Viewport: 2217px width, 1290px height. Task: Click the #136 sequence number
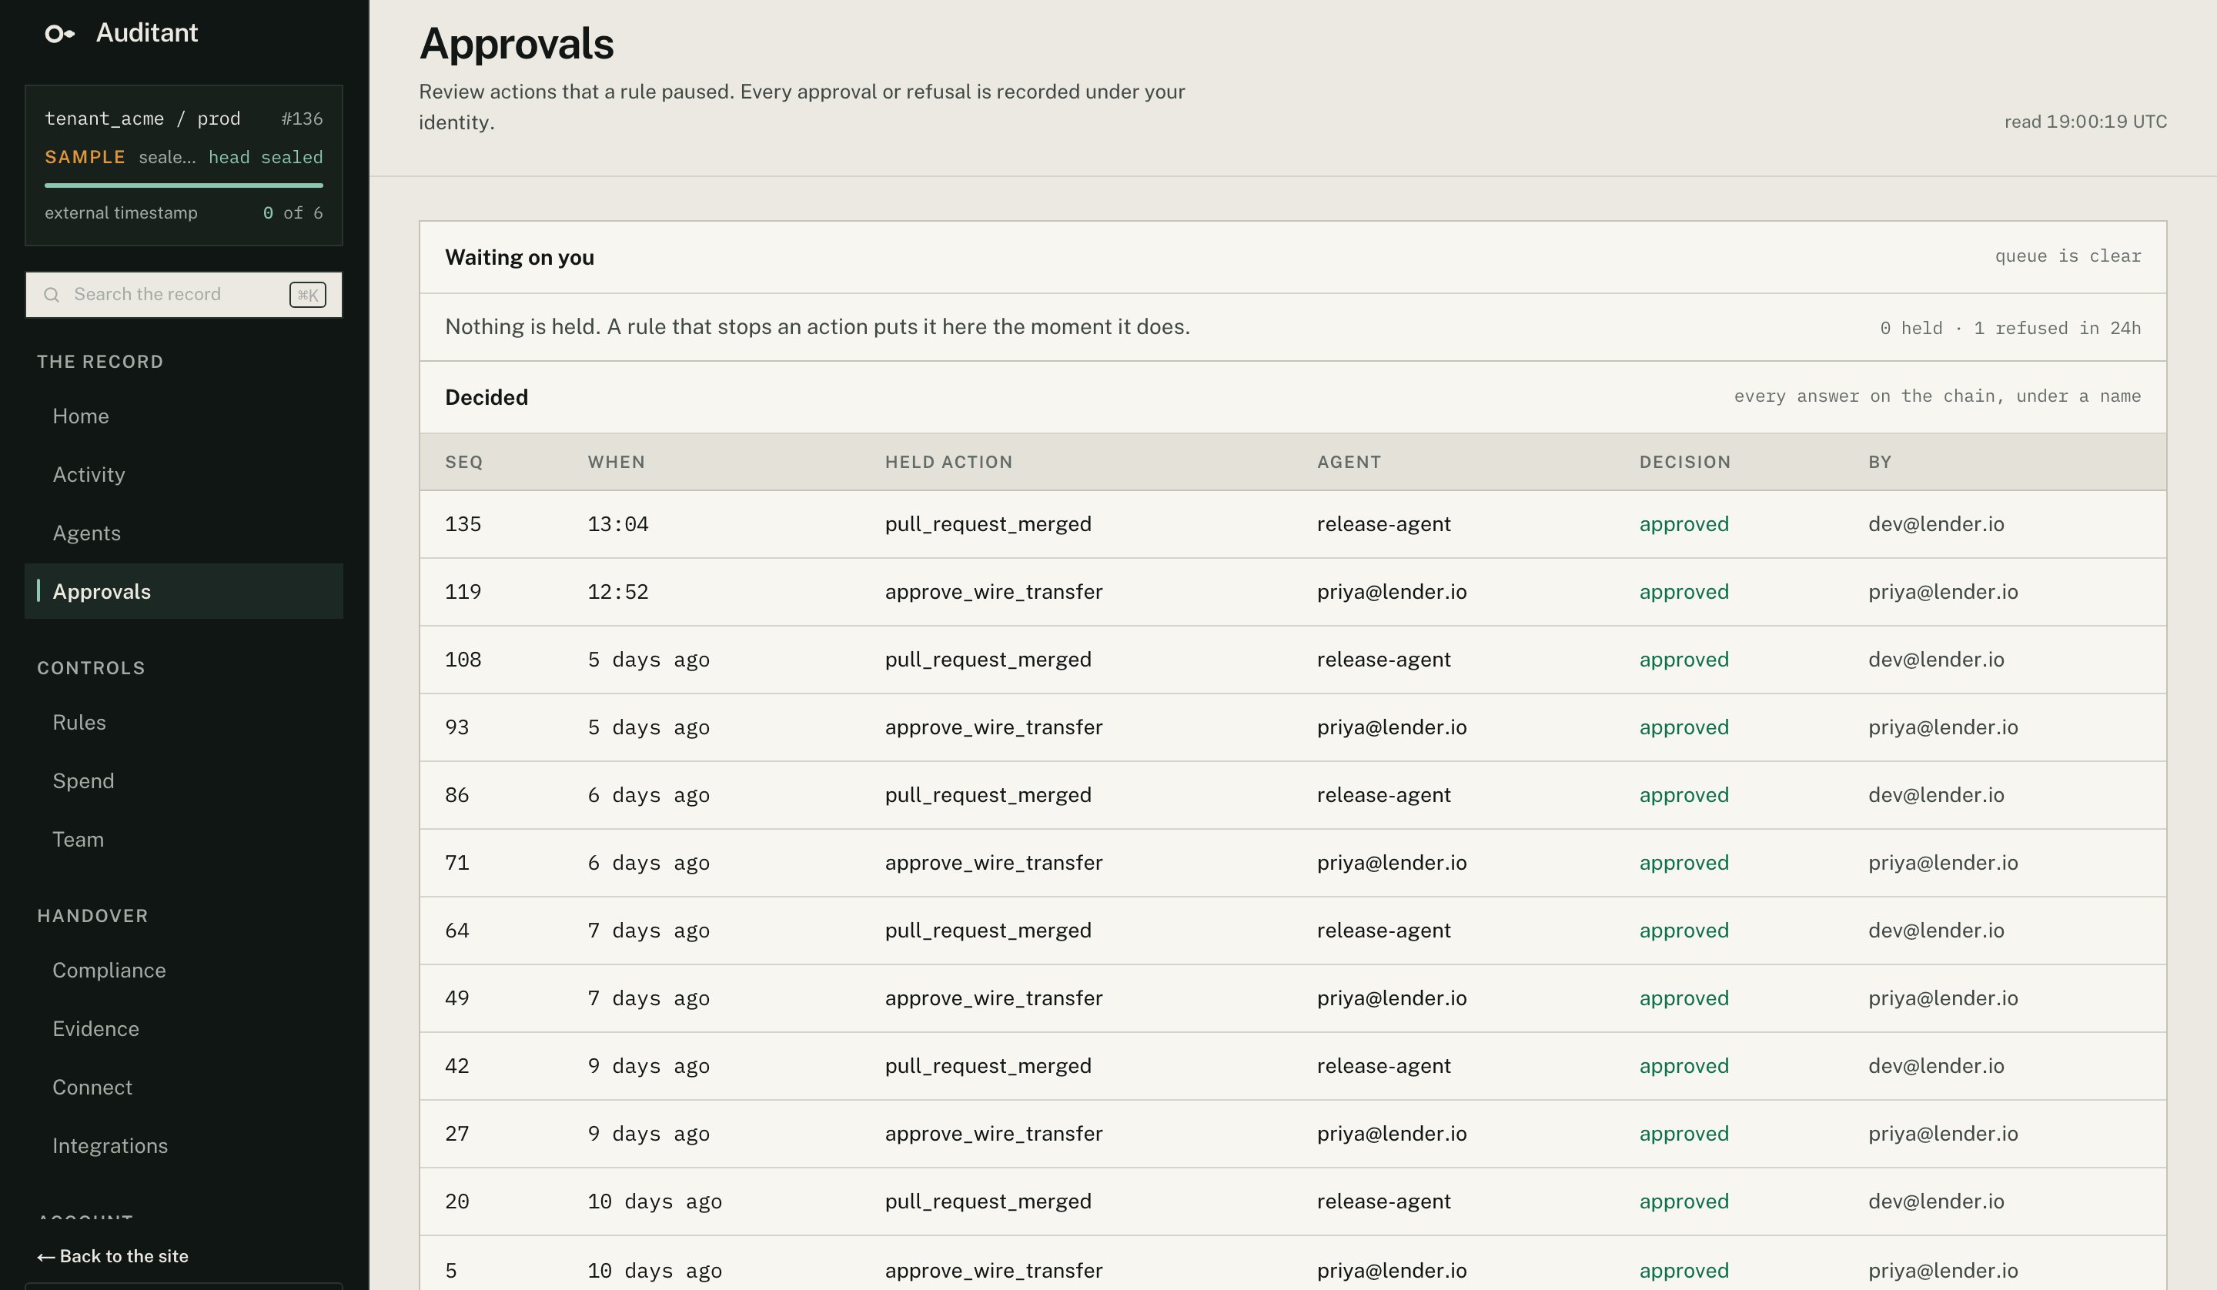pos(302,119)
